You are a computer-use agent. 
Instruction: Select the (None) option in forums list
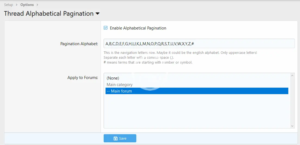(113, 78)
